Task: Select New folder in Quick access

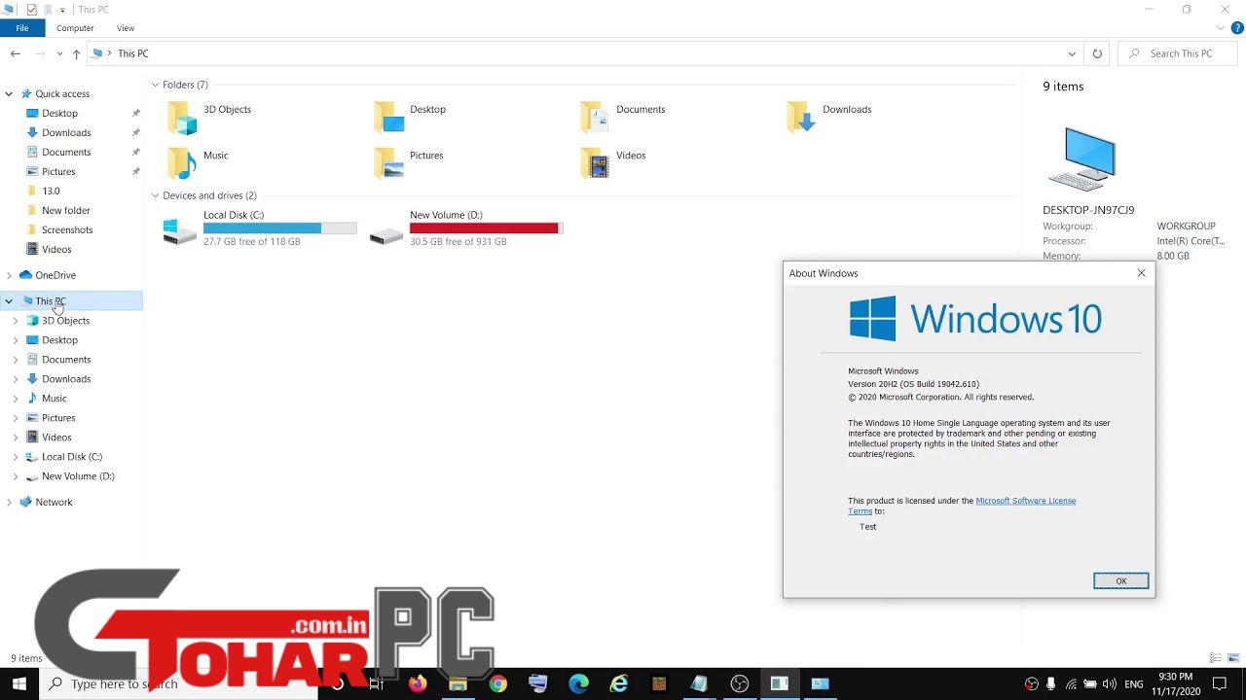Action: pos(66,211)
